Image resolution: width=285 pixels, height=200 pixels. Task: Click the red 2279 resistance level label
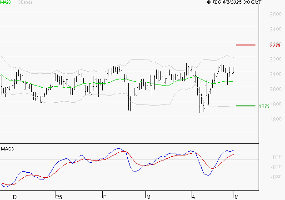coord(275,45)
